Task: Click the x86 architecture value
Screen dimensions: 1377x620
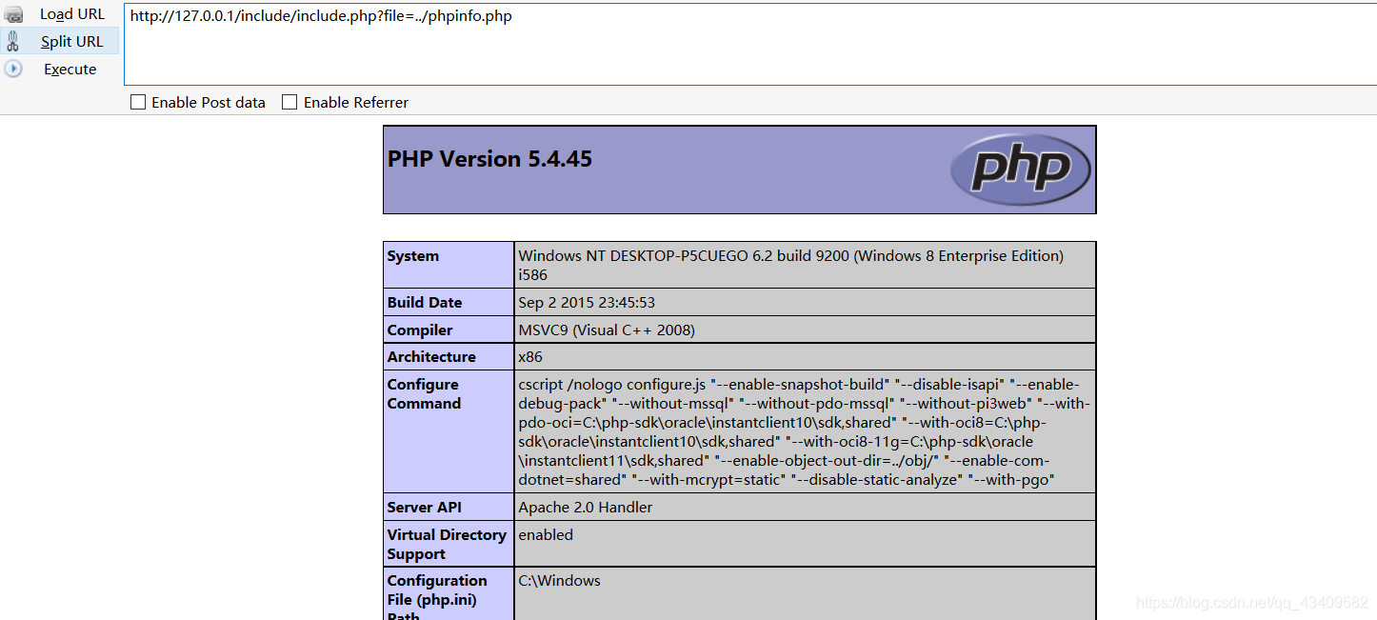Action: (530, 357)
